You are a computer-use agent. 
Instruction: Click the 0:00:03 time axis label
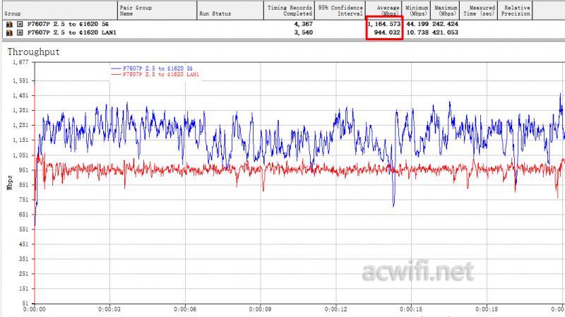(x=109, y=309)
